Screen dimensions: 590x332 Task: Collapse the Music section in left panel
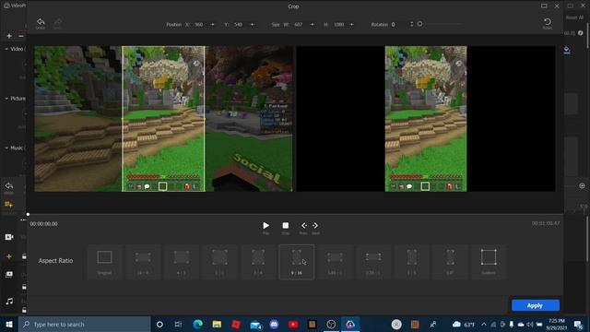pos(6,148)
